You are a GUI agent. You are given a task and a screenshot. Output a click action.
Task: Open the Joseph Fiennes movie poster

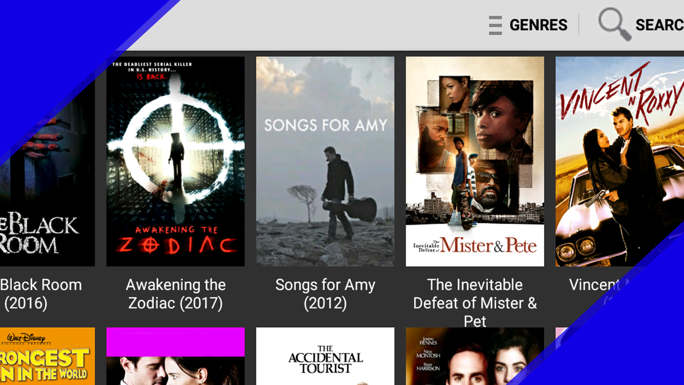pyautogui.click(x=475, y=356)
